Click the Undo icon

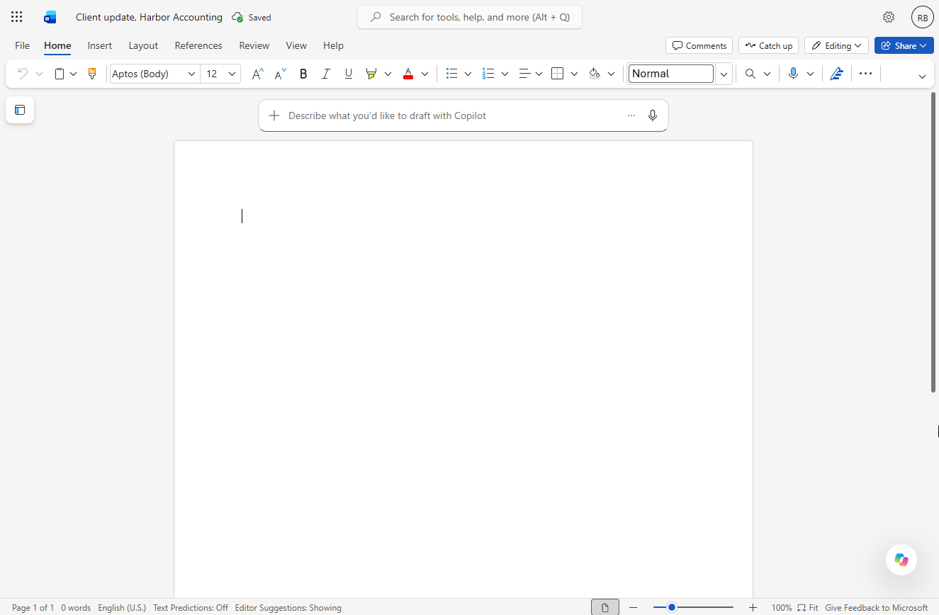23,74
